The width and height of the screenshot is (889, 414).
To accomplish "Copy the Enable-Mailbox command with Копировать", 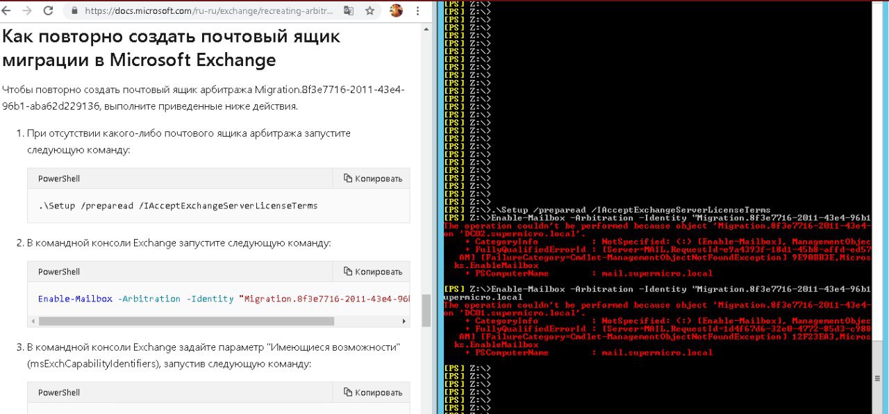I will pos(373,272).
